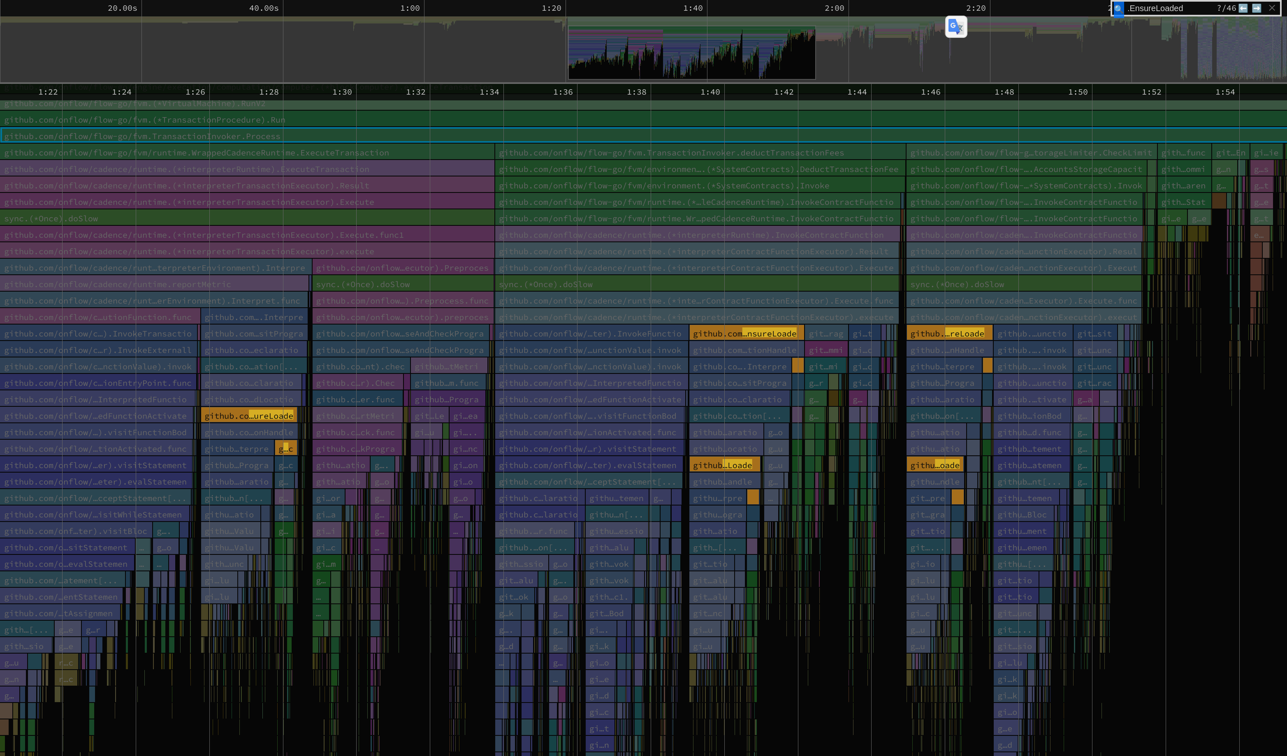This screenshot has height=756, width=1287.
Task: Click the 1:40 overview timeline marker
Action: point(693,8)
